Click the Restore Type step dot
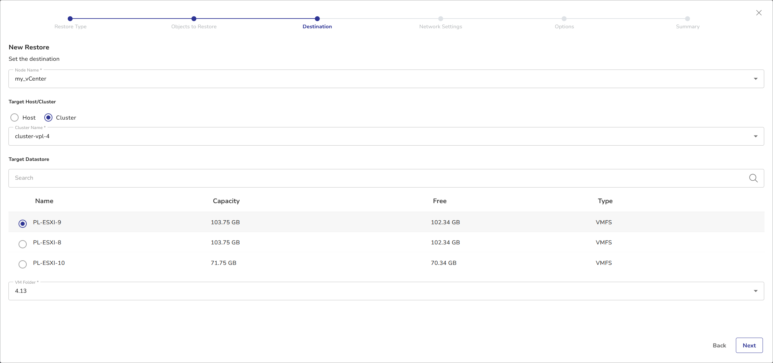The image size is (773, 363). 70,19
